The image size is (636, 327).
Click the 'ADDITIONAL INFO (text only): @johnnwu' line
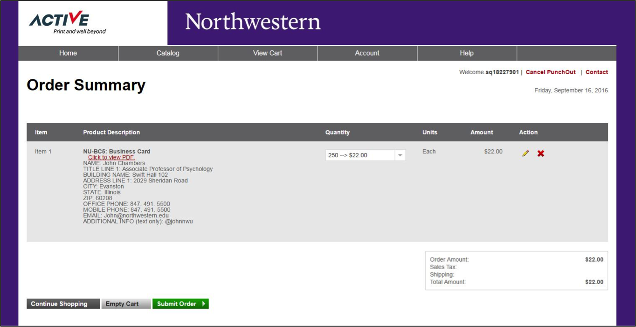tap(138, 222)
